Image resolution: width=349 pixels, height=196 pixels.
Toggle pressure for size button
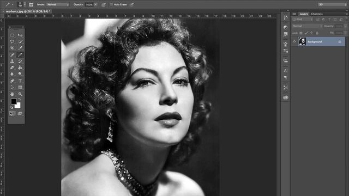(x=132, y=4)
